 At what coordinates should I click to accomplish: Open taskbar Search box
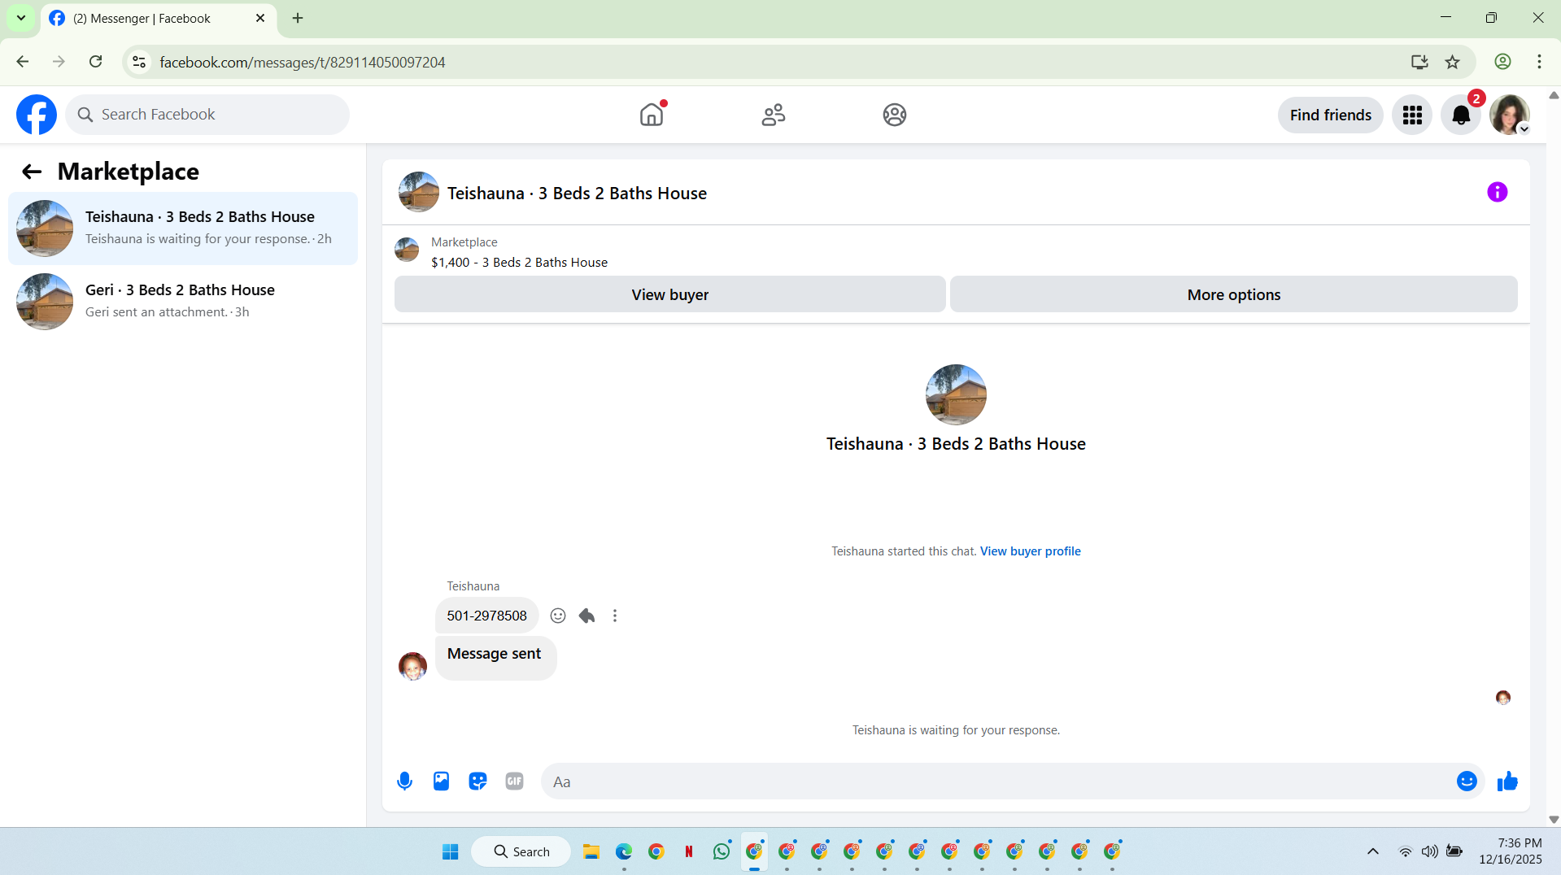pos(521,851)
